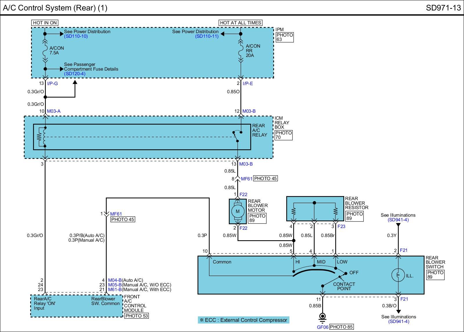464x332 pixels.
Task: Click the GF06 ground symbol
Action: 322,317
